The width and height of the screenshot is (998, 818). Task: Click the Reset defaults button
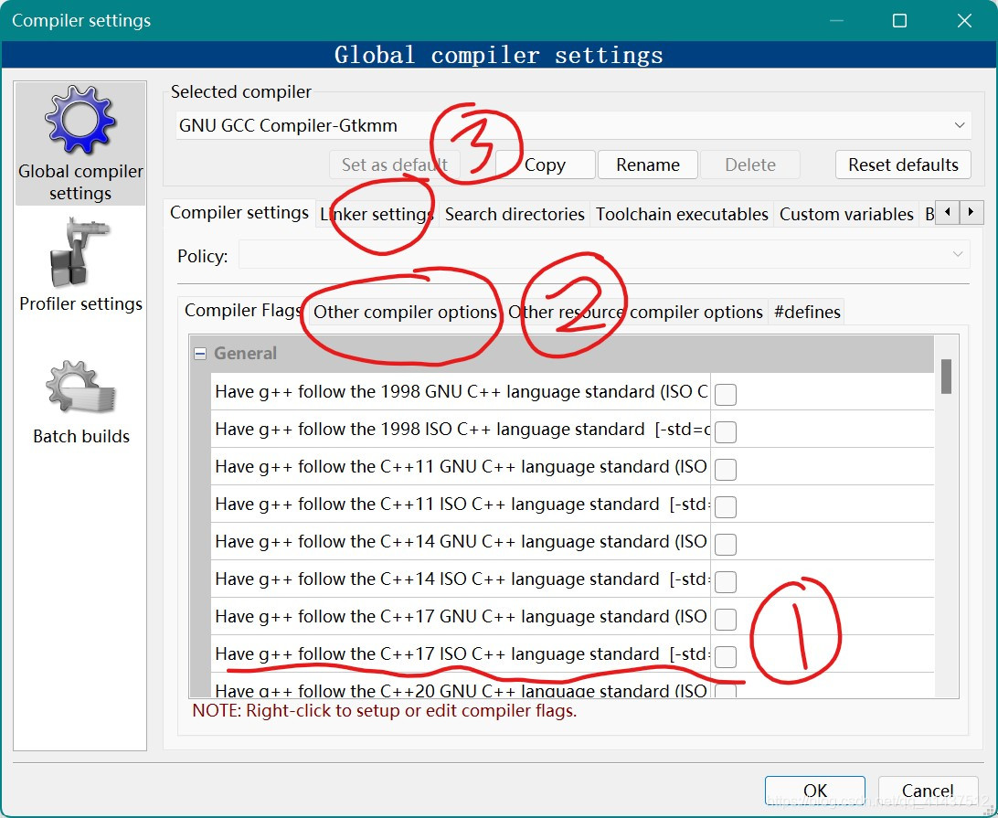click(x=903, y=165)
